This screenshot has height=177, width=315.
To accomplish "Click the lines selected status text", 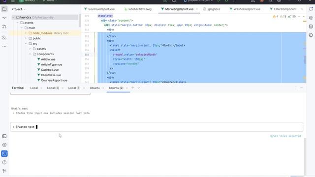I will click(285, 136).
